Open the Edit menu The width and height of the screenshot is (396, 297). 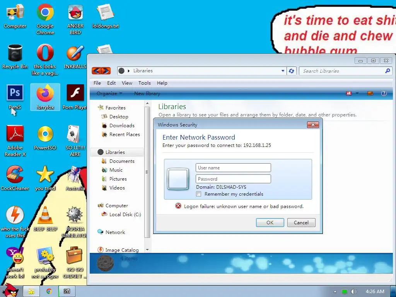coord(111,83)
